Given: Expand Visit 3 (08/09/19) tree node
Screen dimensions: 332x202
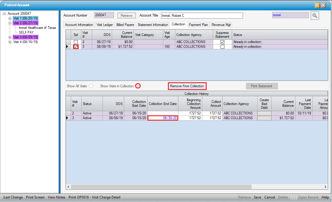Looking at the screenshot, I should coord(10,37).
